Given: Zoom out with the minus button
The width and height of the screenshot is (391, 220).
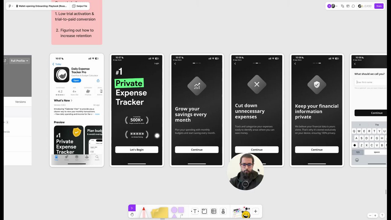Looking at the screenshot, I should pos(370,215).
